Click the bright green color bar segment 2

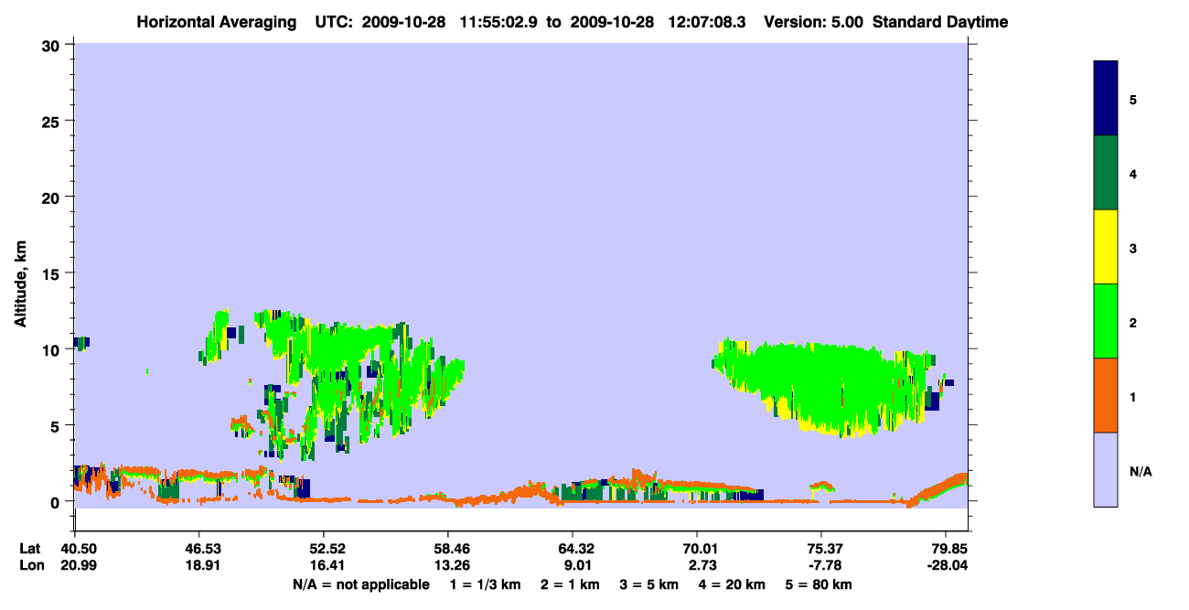1106,321
